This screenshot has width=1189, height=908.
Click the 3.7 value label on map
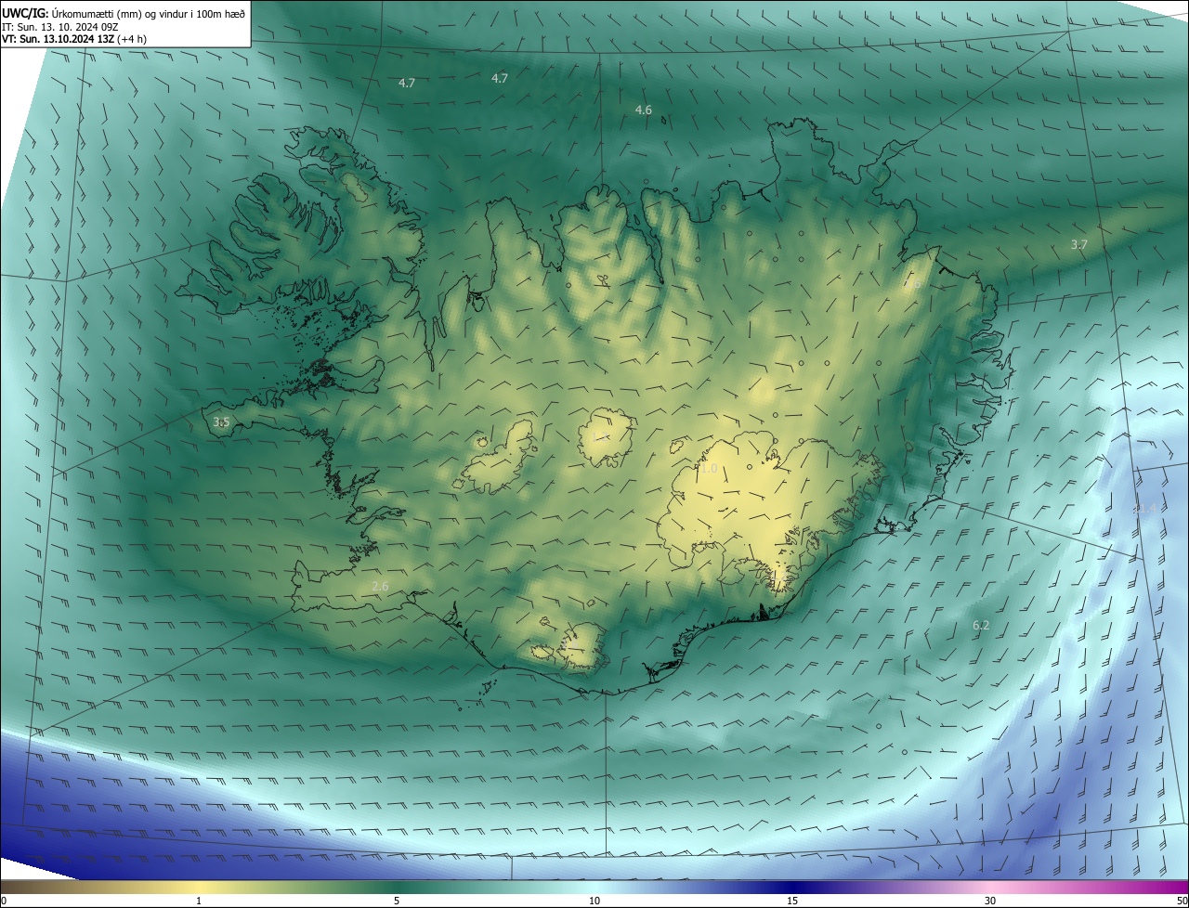[x=1078, y=245]
